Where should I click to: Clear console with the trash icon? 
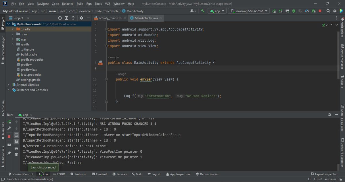(x=16, y=155)
